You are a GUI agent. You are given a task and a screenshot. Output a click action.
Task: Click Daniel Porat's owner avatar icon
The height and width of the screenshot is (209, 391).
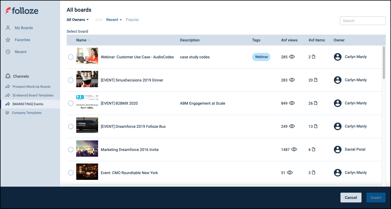(x=338, y=149)
